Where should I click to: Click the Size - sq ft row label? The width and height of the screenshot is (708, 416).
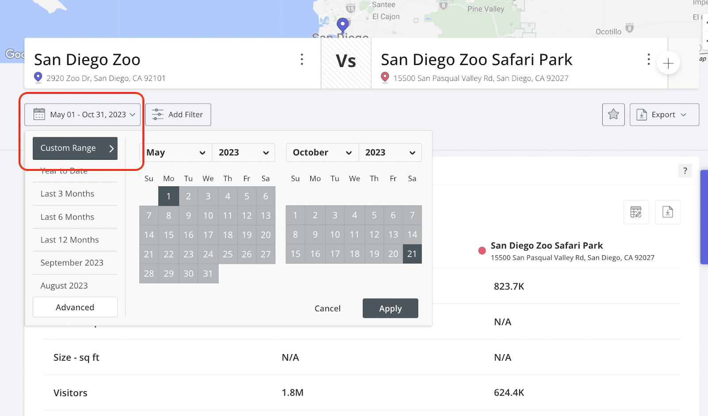point(76,358)
